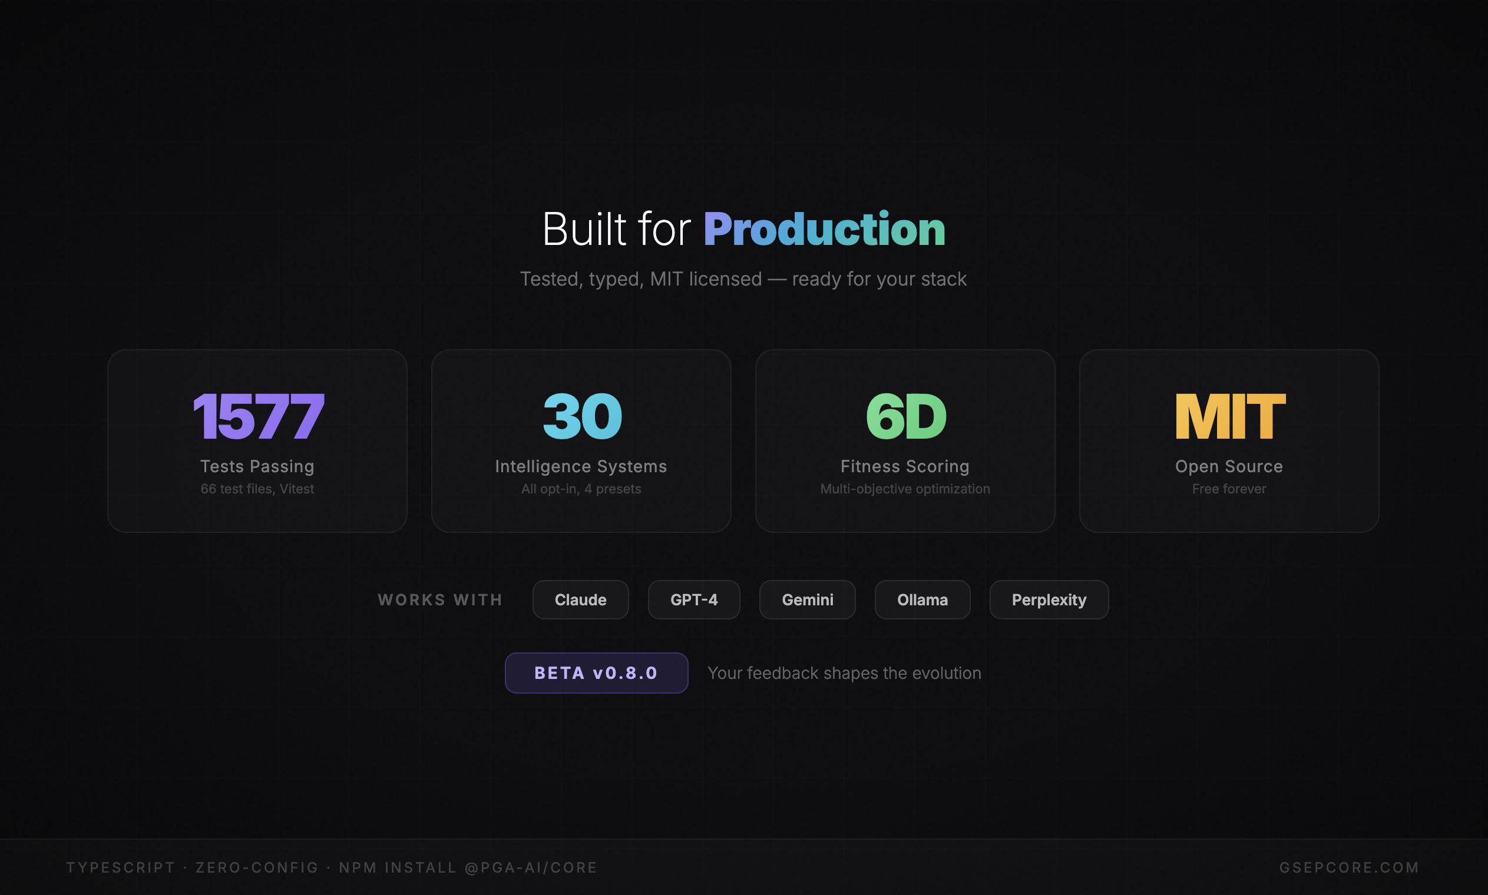Click the Multi-objective optimization caption
This screenshot has width=1488, height=895.
(905, 489)
